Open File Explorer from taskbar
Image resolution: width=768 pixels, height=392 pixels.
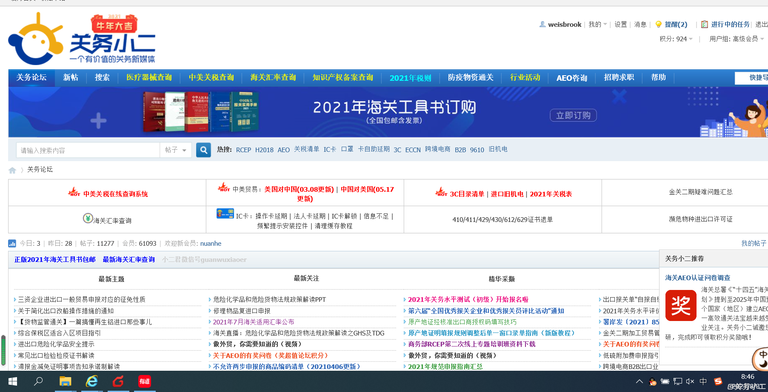[x=65, y=381]
